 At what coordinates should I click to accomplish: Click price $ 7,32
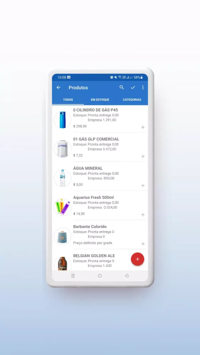point(78,155)
